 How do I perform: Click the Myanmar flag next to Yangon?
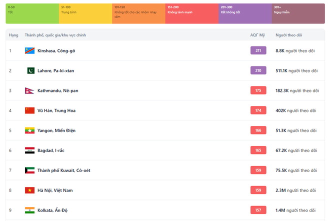point(29,130)
